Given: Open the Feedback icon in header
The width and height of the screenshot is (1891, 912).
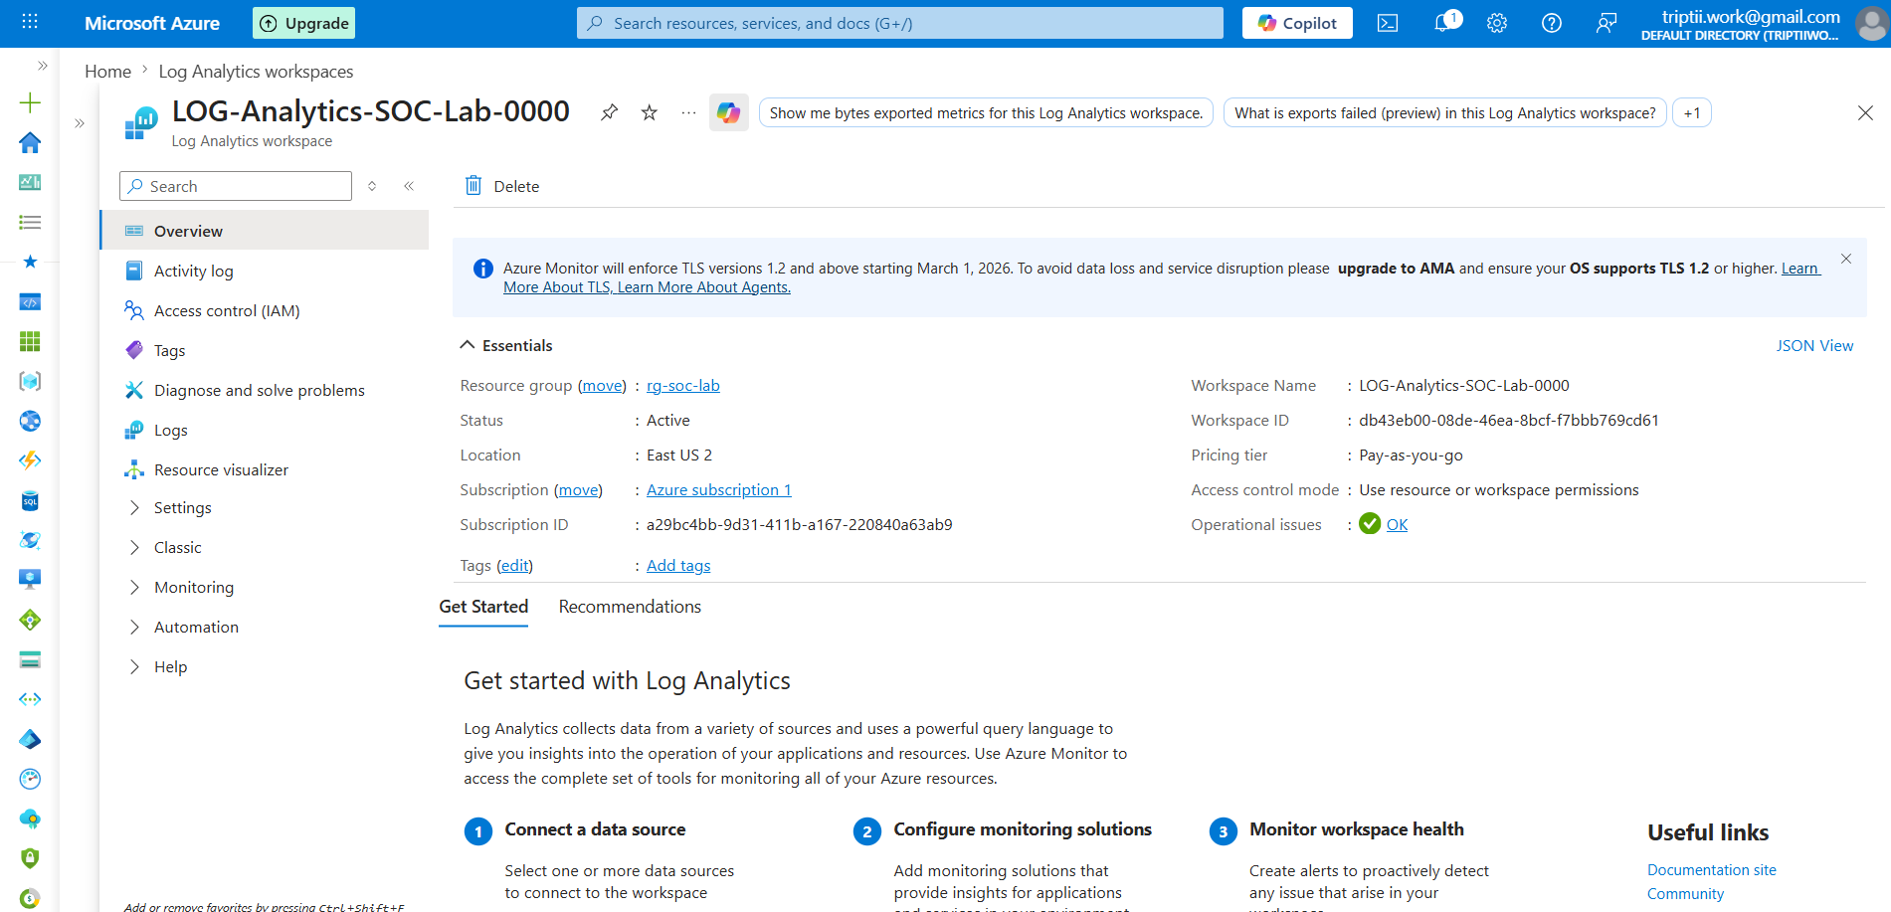Looking at the screenshot, I should (1607, 23).
